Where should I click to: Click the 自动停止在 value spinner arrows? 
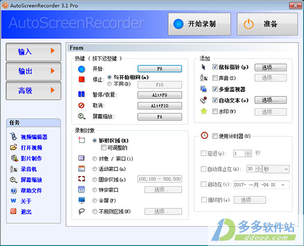(x=258, y=168)
